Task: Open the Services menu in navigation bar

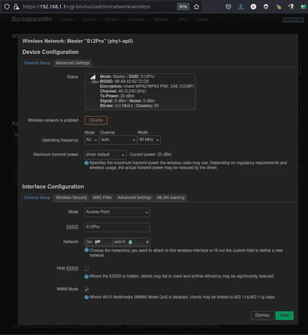Action: click(138, 20)
